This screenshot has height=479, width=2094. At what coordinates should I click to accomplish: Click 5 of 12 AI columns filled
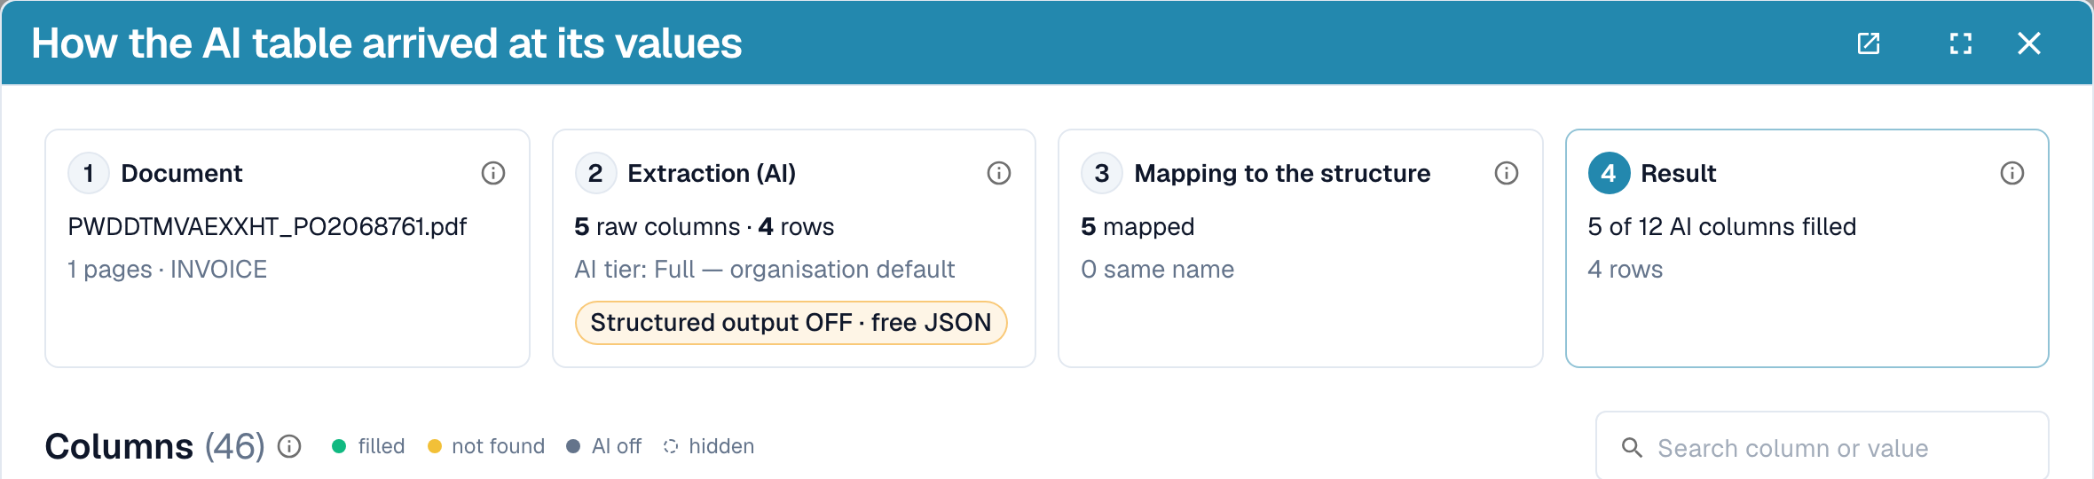tap(1722, 227)
